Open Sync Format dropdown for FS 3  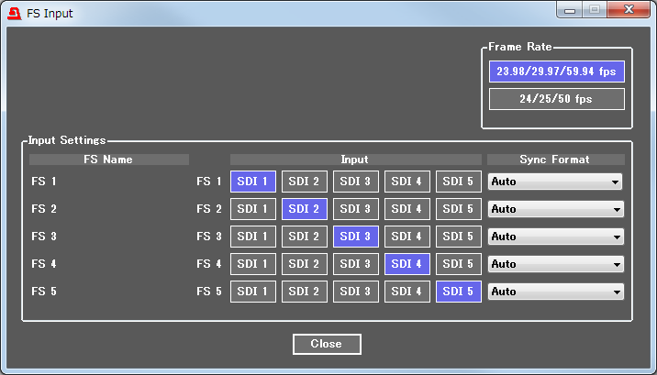(554, 237)
